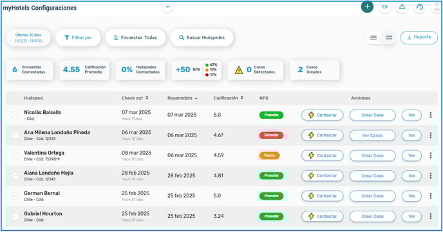Select the Nicolás Balsells row checkbox
Screen dimensions: 443x232
[x=15, y=115]
